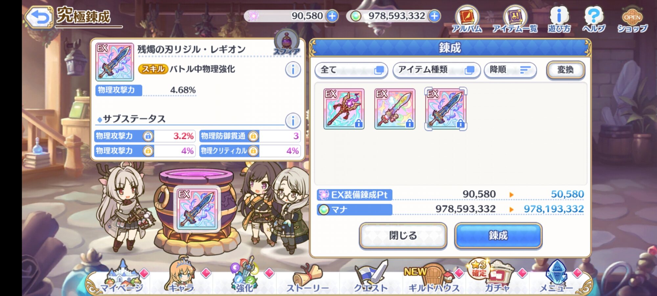Go to the クエスト menu tab
The width and height of the screenshot is (657, 296).
coord(371,278)
